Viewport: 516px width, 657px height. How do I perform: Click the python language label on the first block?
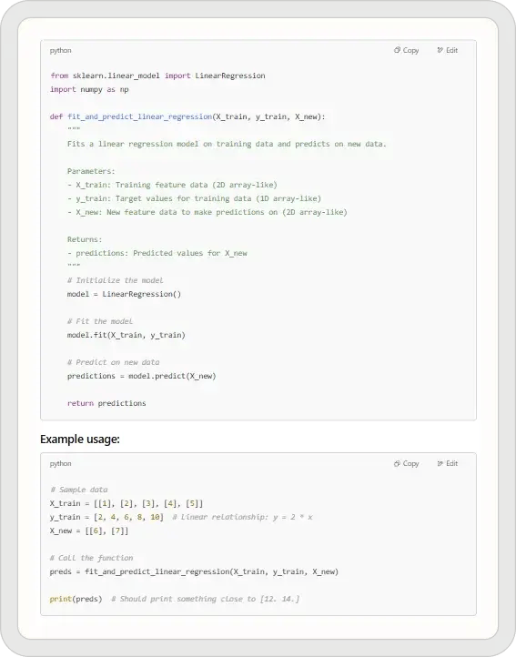(60, 51)
